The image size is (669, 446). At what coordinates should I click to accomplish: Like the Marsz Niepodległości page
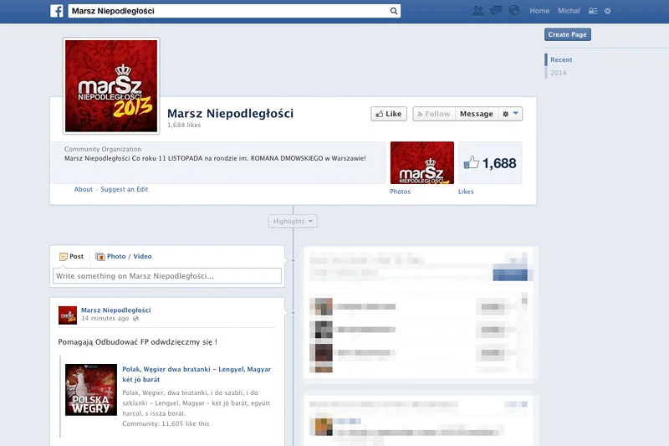point(389,114)
